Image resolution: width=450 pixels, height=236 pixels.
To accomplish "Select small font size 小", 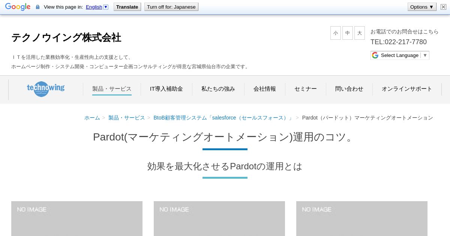I will click(336, 33).
